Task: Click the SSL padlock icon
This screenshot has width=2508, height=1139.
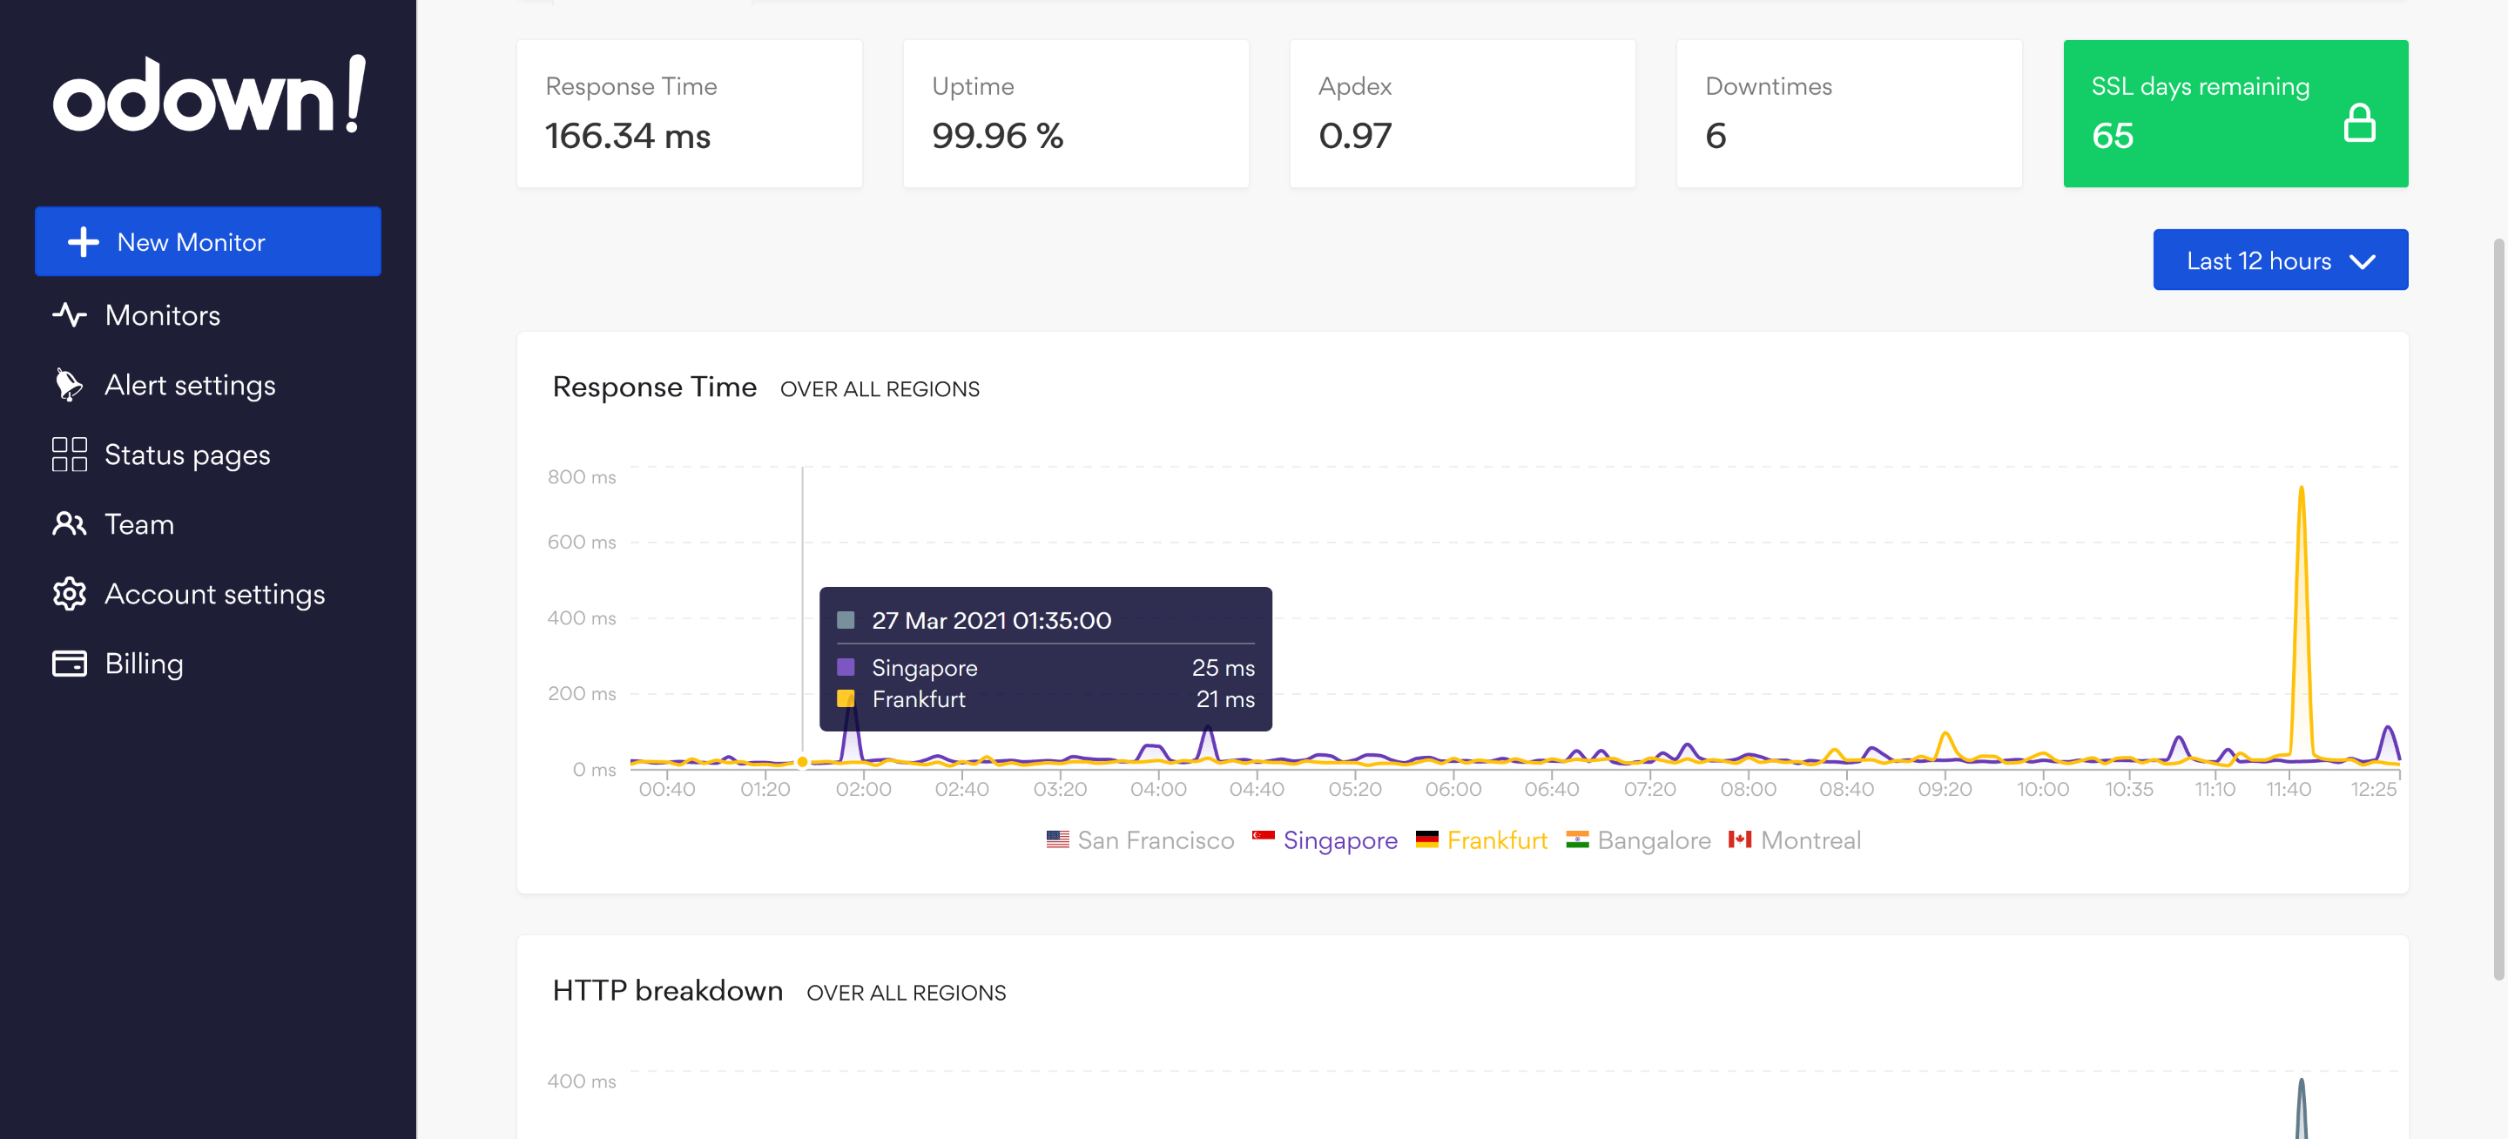Action: (2358, 124)
